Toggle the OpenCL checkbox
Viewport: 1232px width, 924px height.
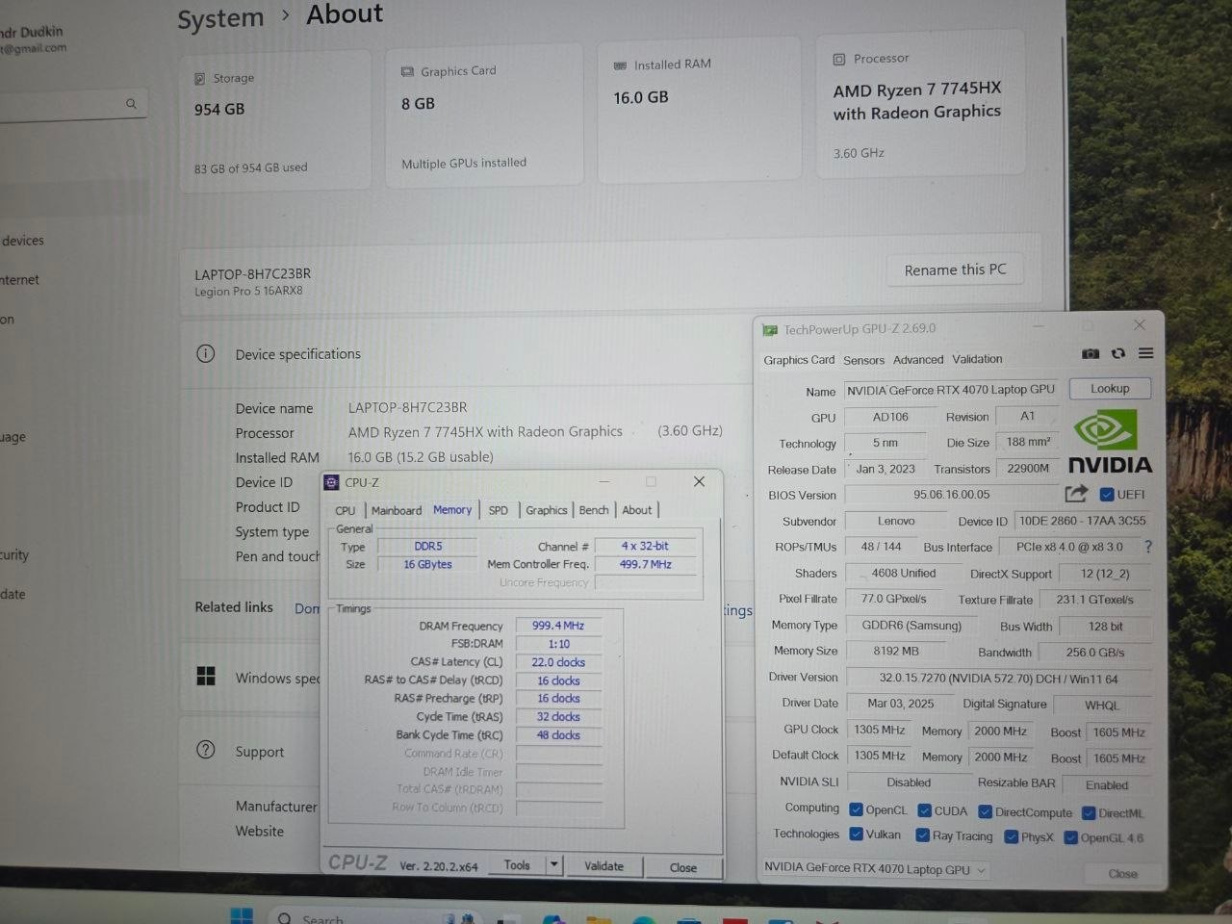click(856, 809)
